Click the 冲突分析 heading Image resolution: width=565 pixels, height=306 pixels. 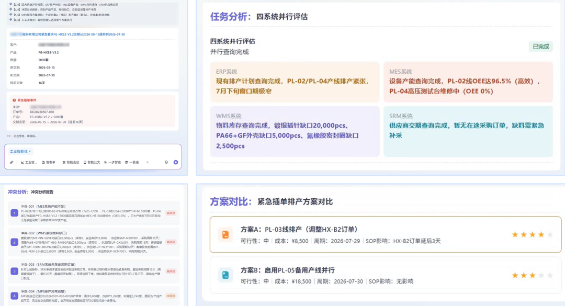[18, 192]
